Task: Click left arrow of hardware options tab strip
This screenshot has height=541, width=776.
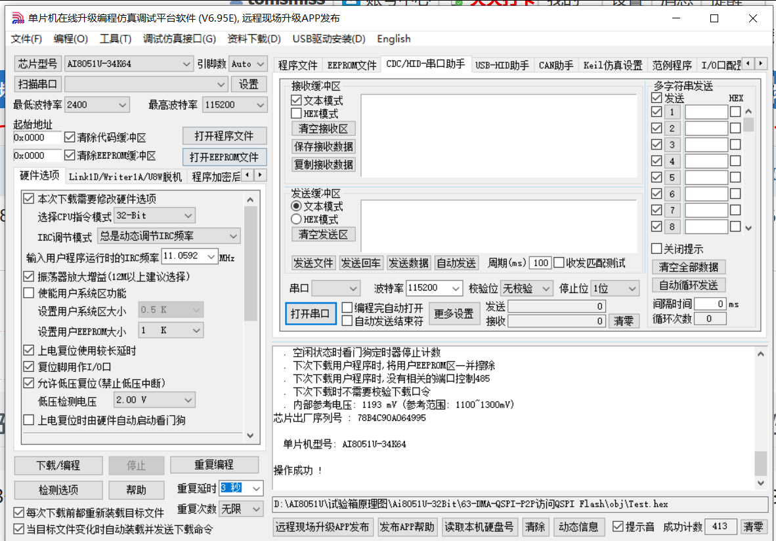Action: (x=248, y=174)
